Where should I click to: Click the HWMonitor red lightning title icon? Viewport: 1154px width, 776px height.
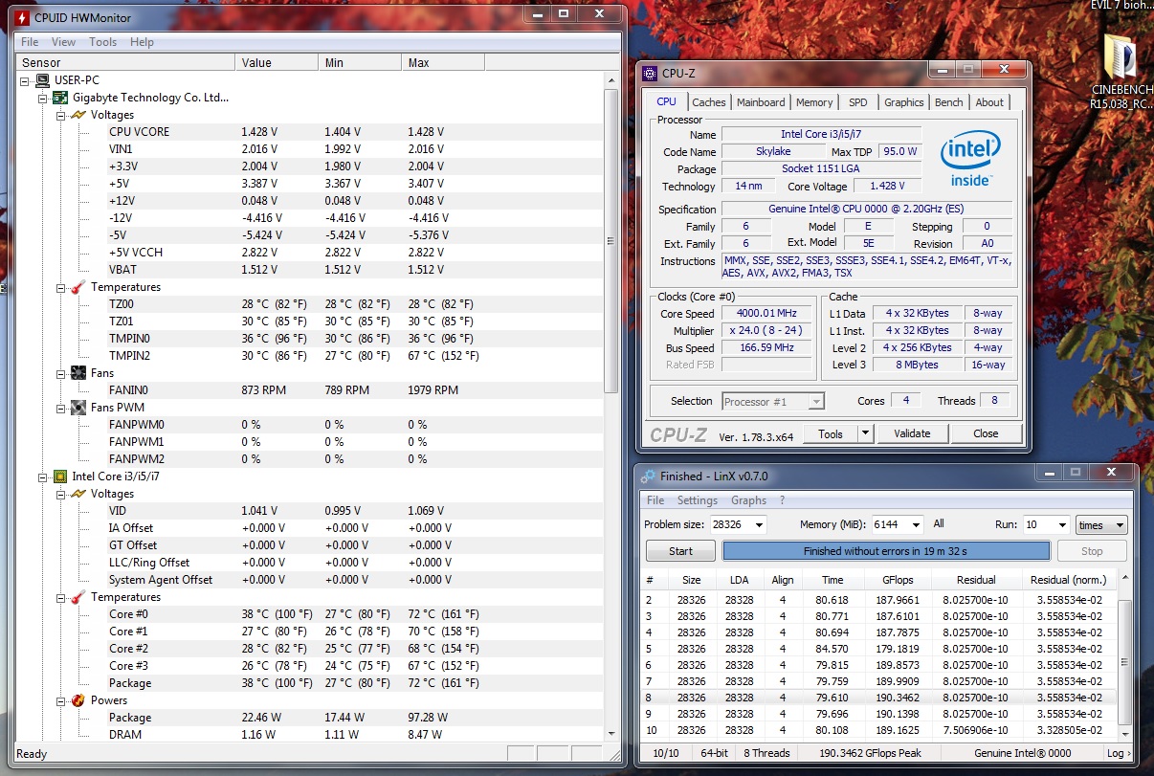click(20, 17)
